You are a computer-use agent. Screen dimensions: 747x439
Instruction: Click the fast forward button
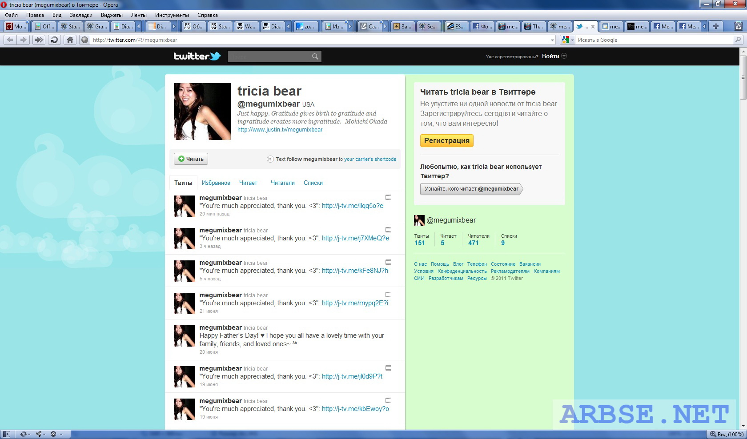[39, 40]
